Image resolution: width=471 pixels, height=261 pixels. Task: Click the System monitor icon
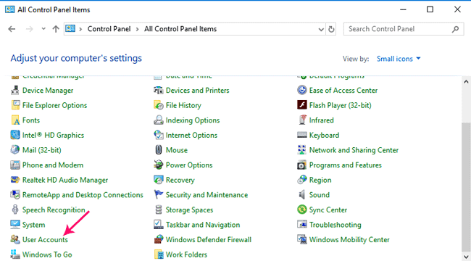pos(15,225)
